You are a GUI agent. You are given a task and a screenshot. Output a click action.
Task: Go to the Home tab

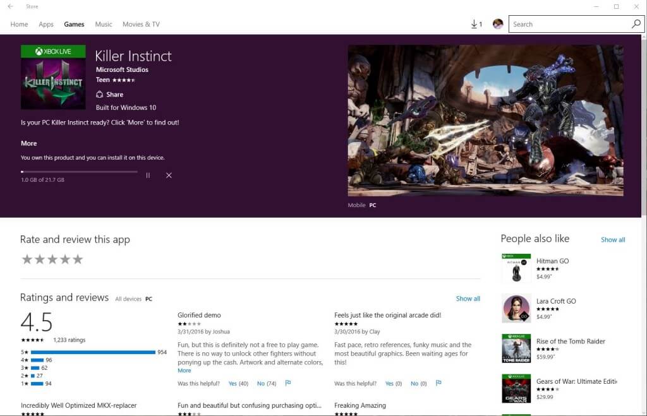click(x=19, y=25)
